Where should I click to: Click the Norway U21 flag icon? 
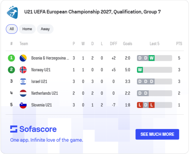click(23, 70)
